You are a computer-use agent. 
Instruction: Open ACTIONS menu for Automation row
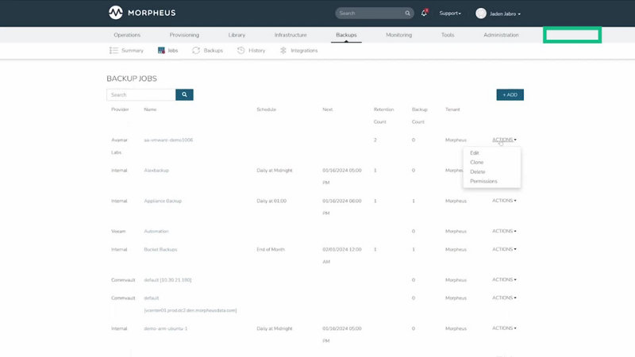(x=504, y=231)
